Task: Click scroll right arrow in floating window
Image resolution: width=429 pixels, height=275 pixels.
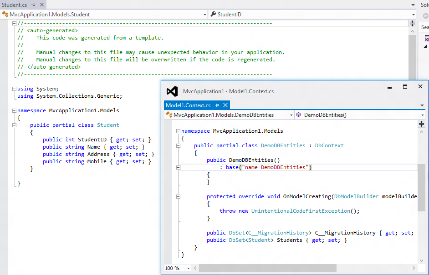Action: 414,268
